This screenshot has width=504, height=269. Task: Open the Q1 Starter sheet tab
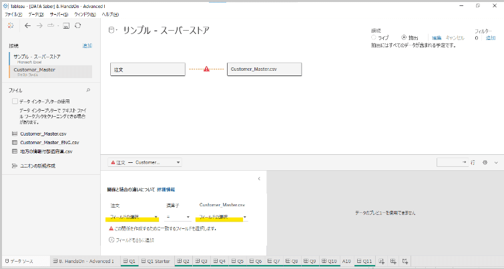[x=156, y=261]
